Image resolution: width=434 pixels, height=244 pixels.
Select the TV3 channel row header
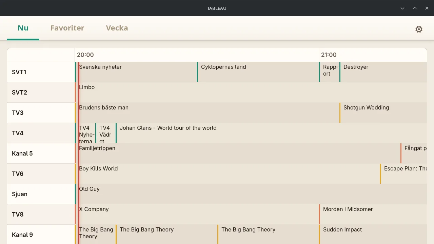tap(41, 113)
